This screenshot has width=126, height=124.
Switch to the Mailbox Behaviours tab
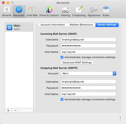click(x=81, y=25)
